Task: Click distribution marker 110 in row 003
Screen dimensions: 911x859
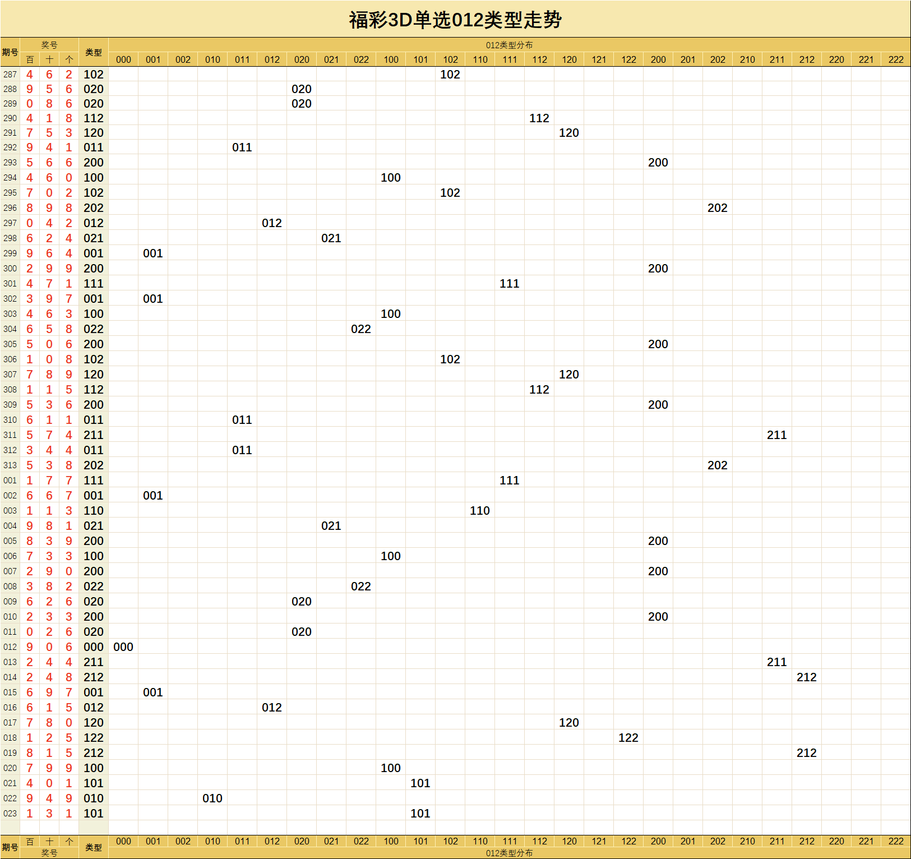Action: coord(480,510)
